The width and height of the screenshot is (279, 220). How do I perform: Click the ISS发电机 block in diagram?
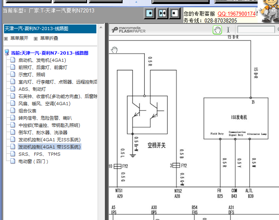(236, 118)
